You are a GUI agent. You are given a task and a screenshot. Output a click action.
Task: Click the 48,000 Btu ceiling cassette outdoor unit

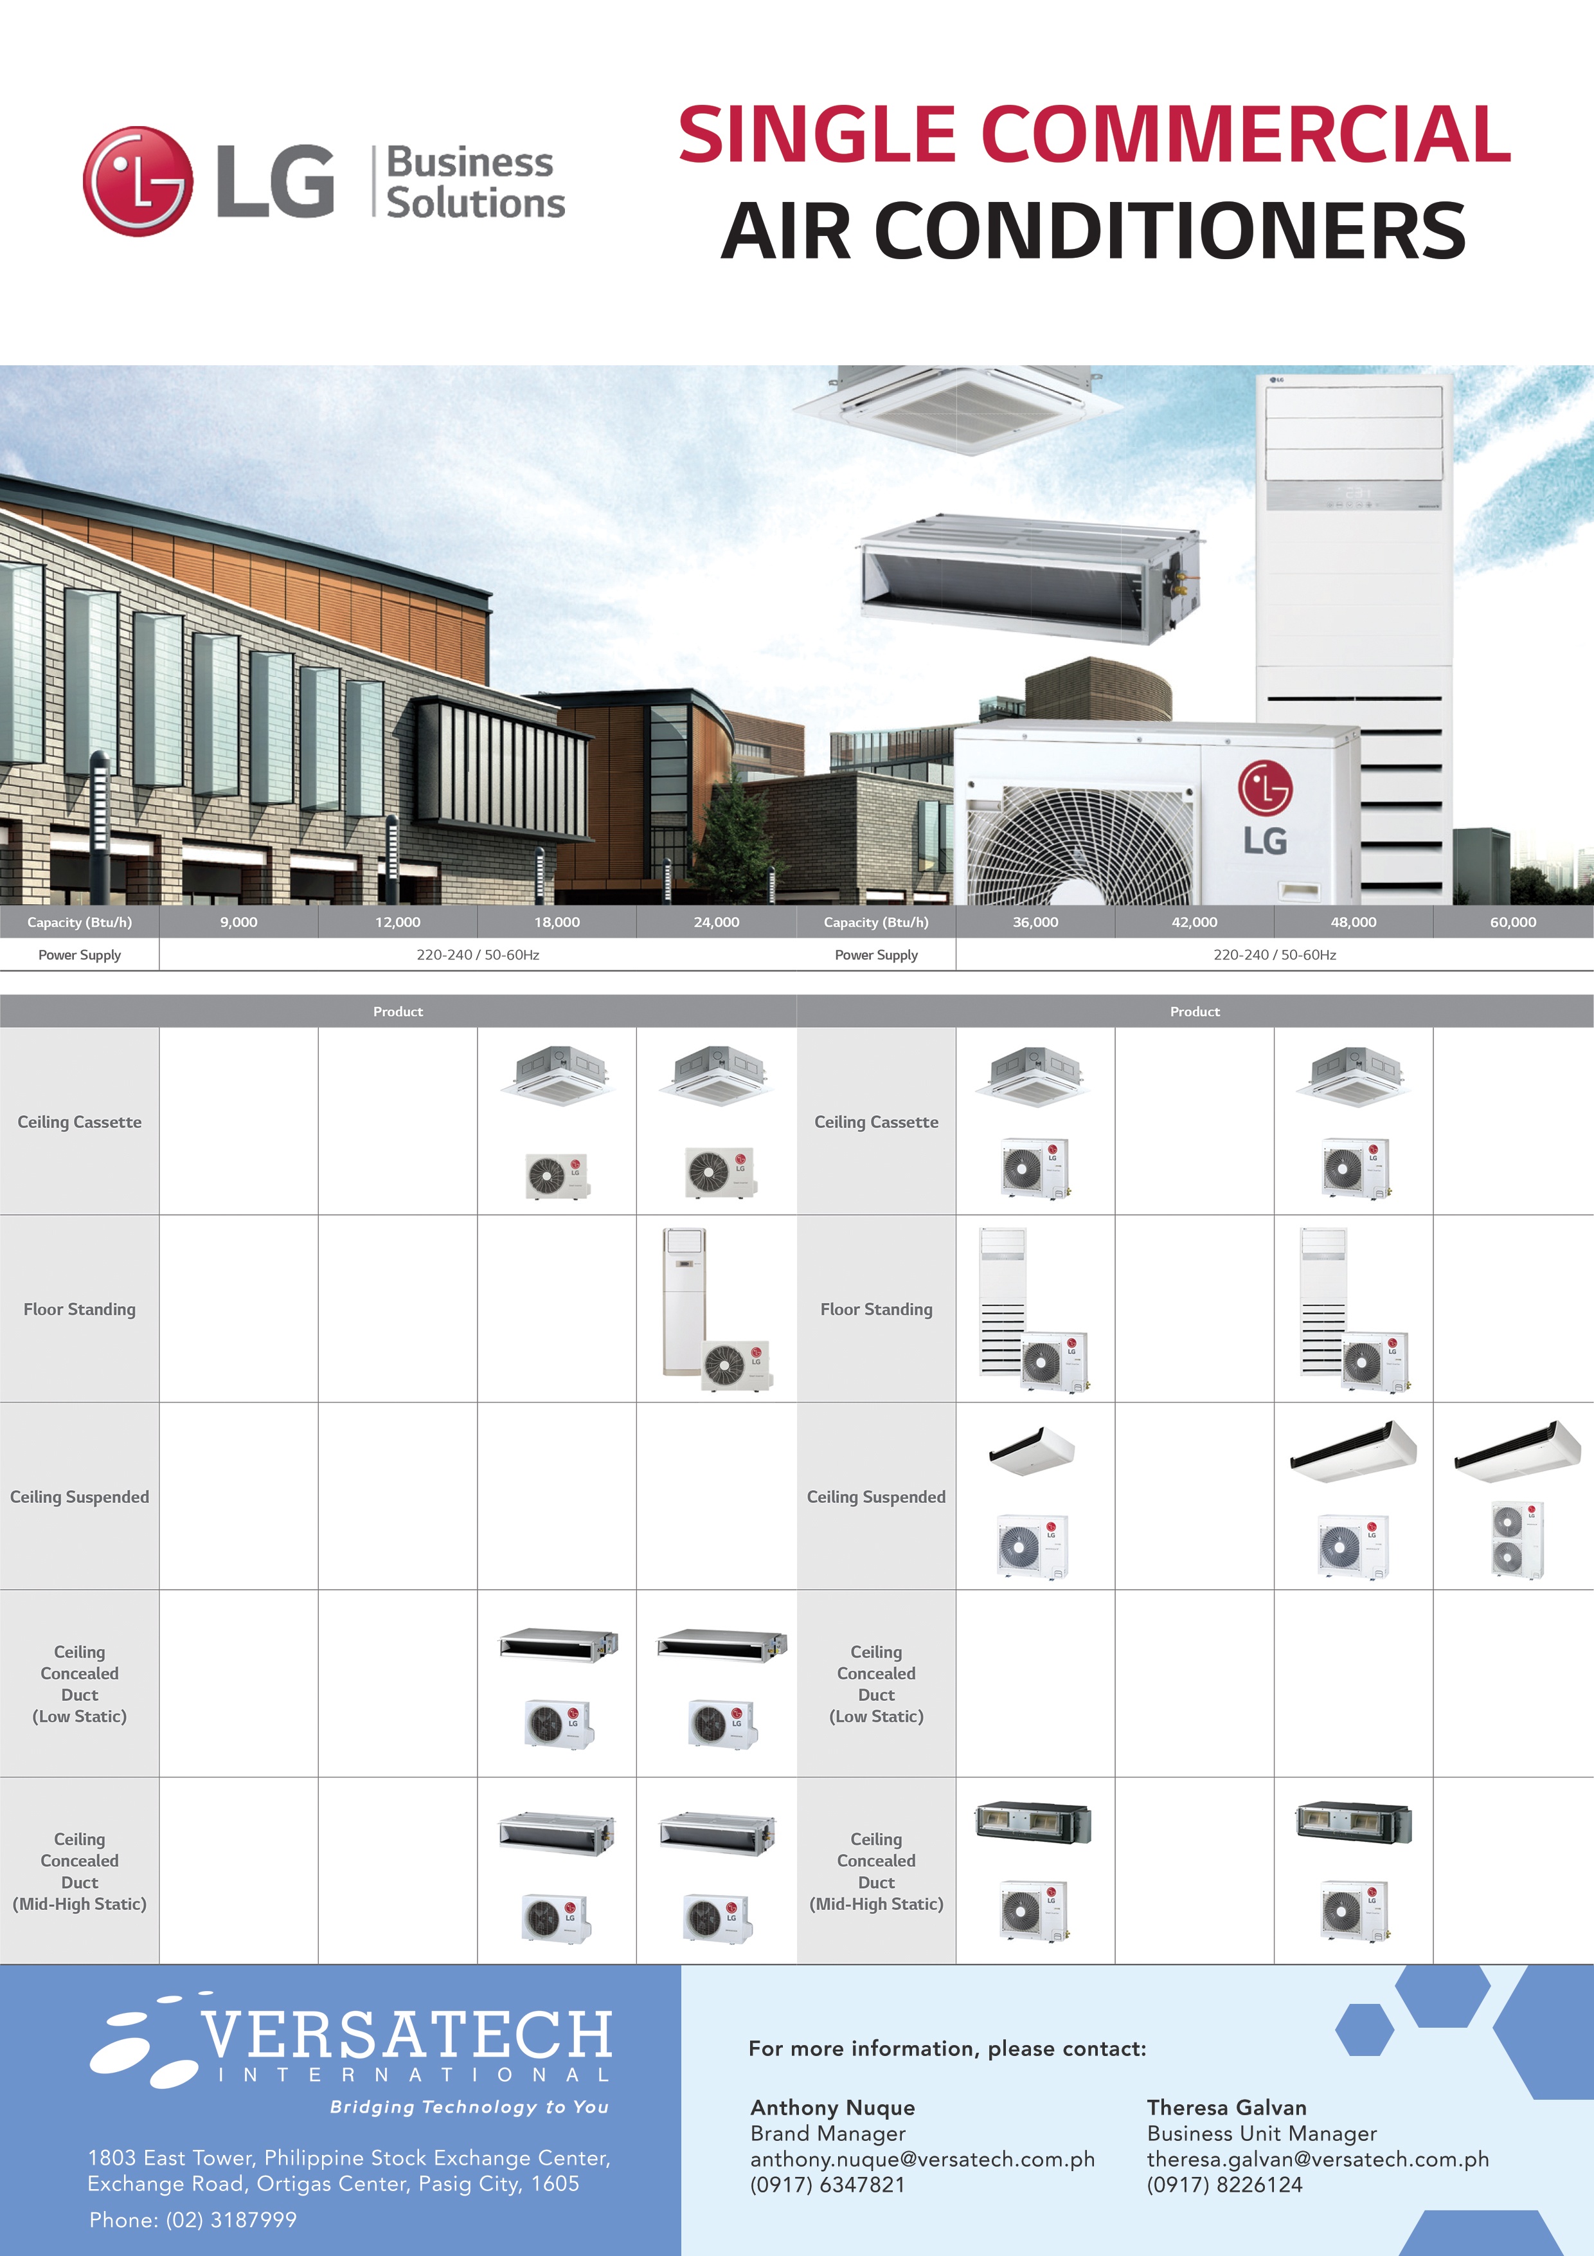pos(1356,1169)
